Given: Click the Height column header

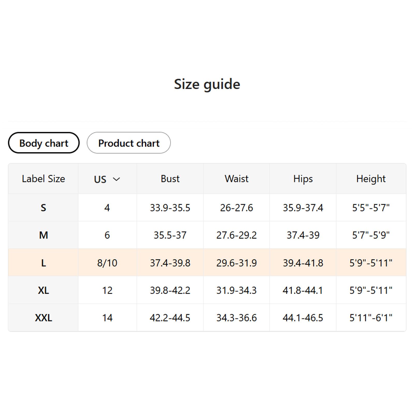Looking at the screenshot, I should click(x=371, y=179).
